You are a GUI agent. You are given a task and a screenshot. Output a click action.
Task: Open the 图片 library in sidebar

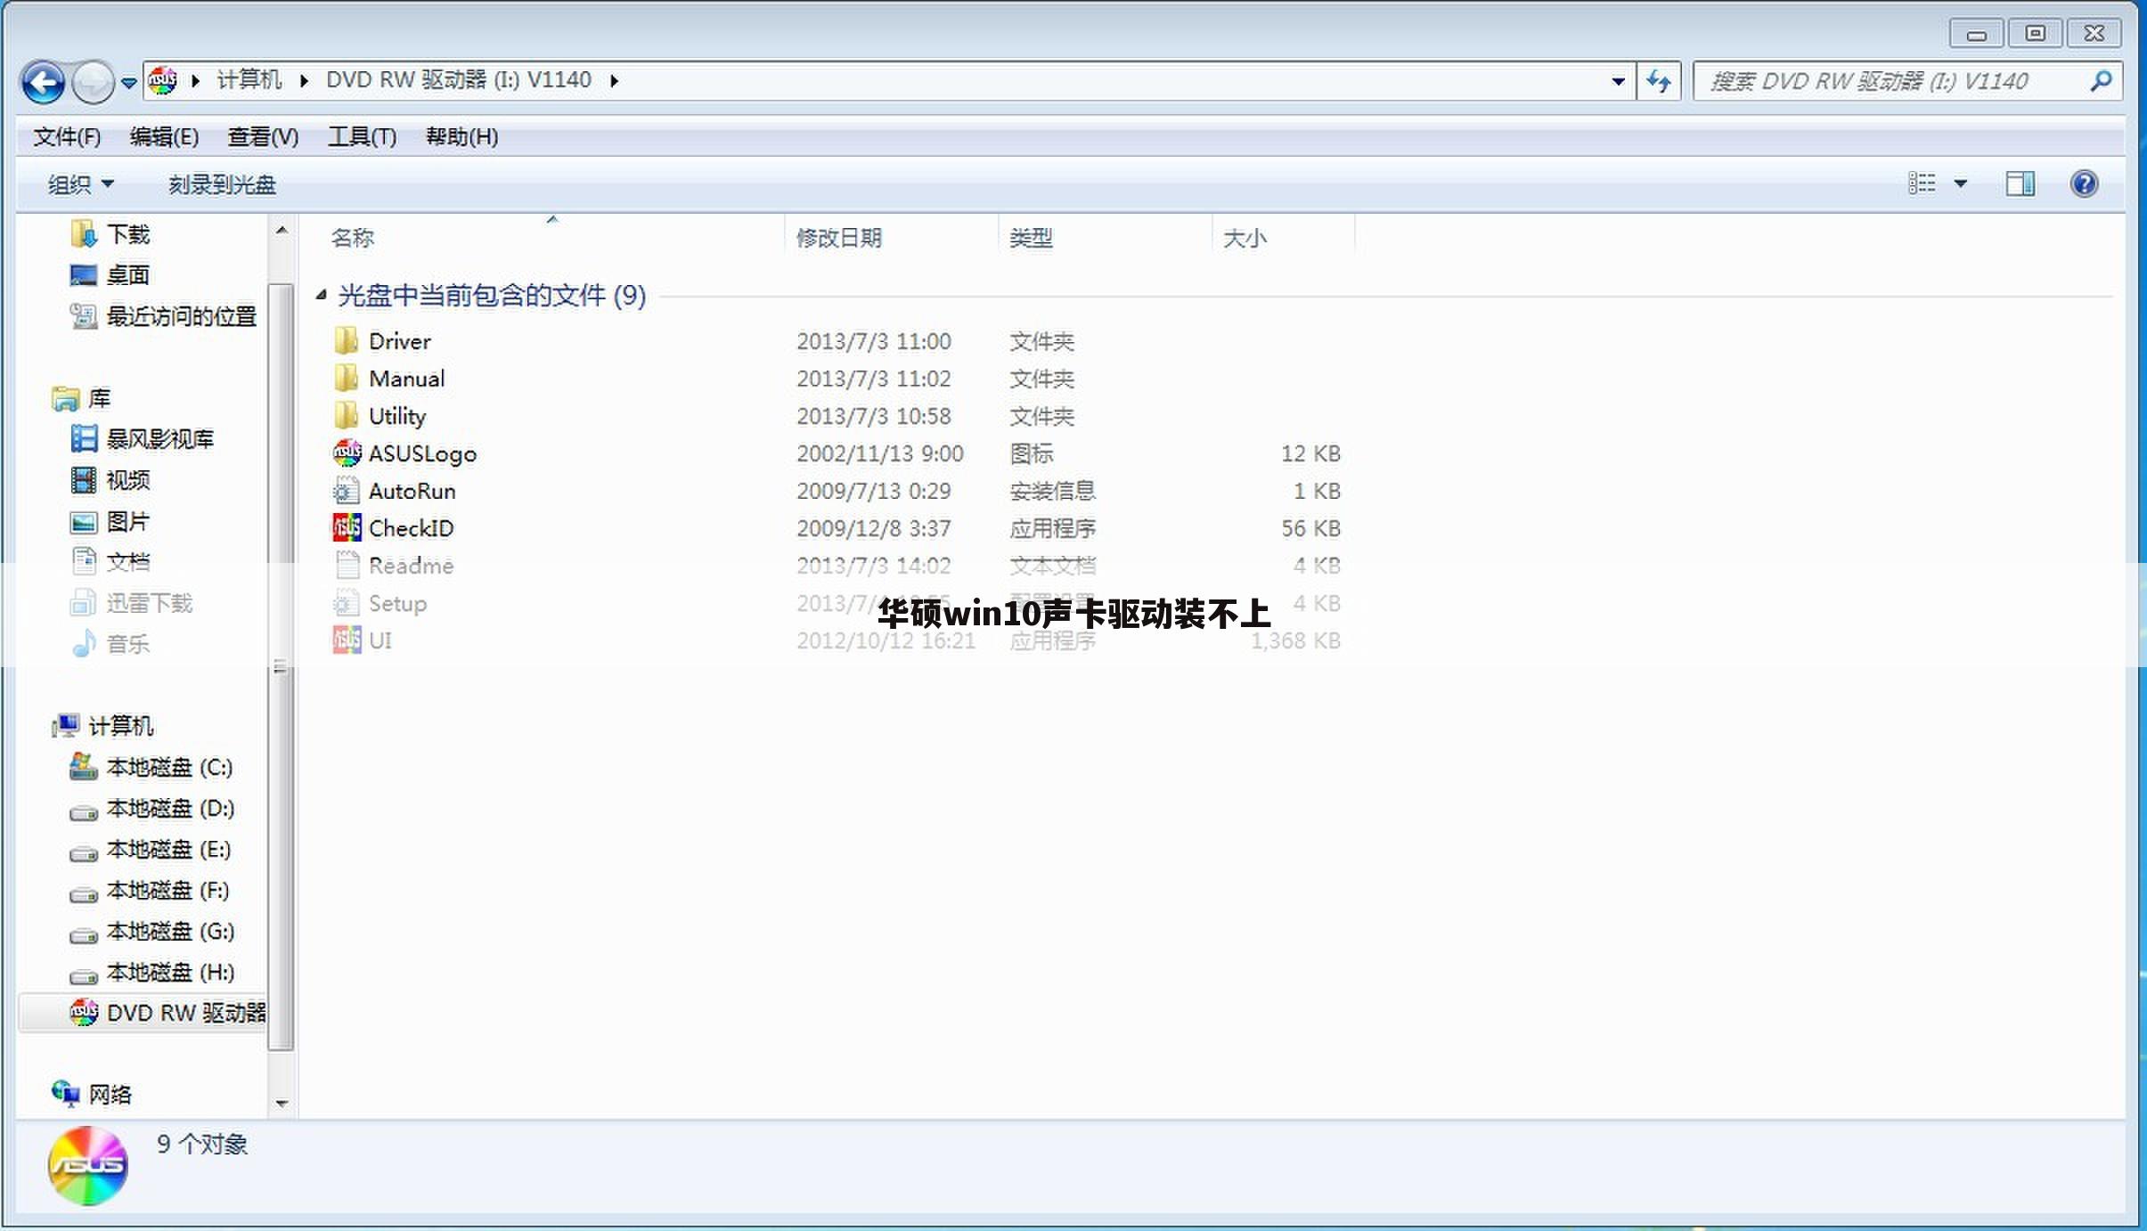pos(128,521)
